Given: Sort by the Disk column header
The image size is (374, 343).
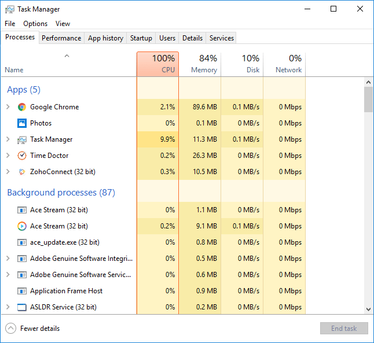Looking at the screenshot, I should 242,64.
